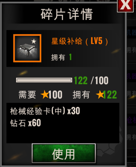
Task: Close the 碎片详情 dialog with red X
Action: pos(125,6)
